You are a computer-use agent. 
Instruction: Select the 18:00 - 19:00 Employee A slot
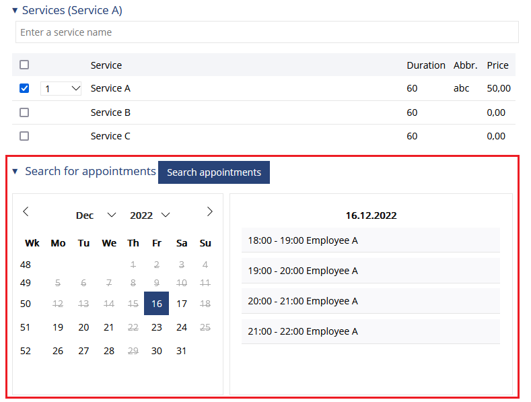coord(371,240)
